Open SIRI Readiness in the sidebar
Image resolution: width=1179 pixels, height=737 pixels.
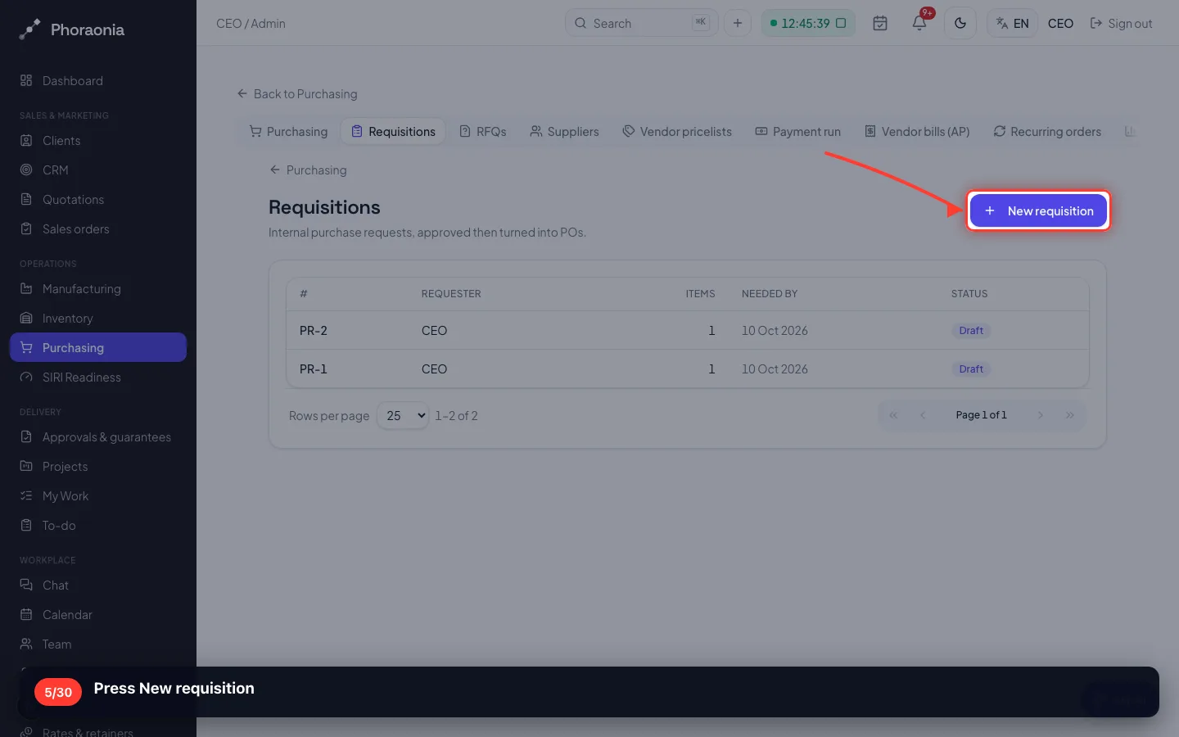(98, 378)
